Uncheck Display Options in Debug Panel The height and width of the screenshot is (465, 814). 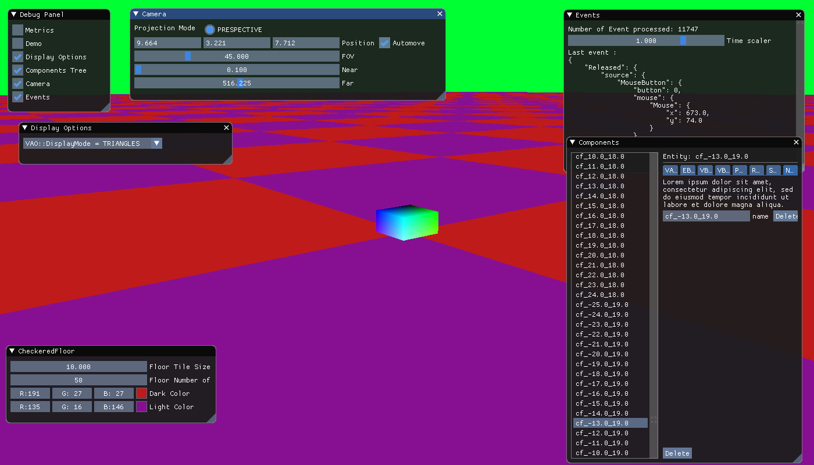(17, 57)
